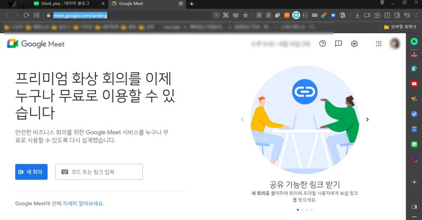Toggle the side panel layout icon
This screenshot has width=422, height=220.
[x=397, y=15]
